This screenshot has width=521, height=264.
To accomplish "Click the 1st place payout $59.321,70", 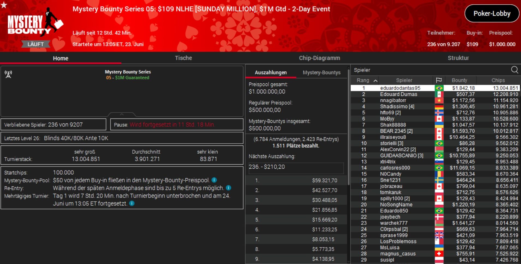I will (324, 180).
